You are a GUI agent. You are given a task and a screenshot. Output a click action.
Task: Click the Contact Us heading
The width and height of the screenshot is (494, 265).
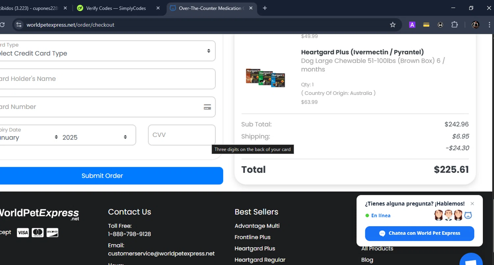click(x=129, y=212)
